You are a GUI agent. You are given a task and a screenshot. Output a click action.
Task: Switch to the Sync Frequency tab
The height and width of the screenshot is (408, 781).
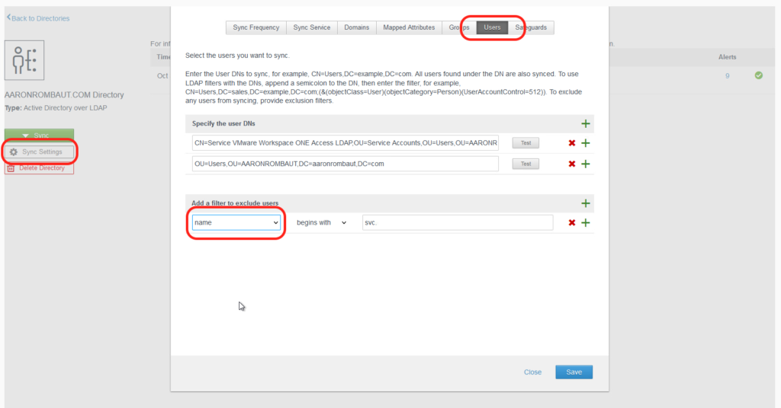pyautogui.click(x=256, y=27)
